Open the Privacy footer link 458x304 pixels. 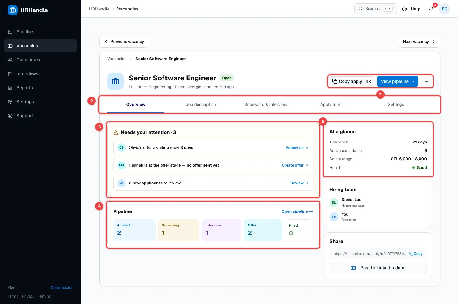pos(28,296)
